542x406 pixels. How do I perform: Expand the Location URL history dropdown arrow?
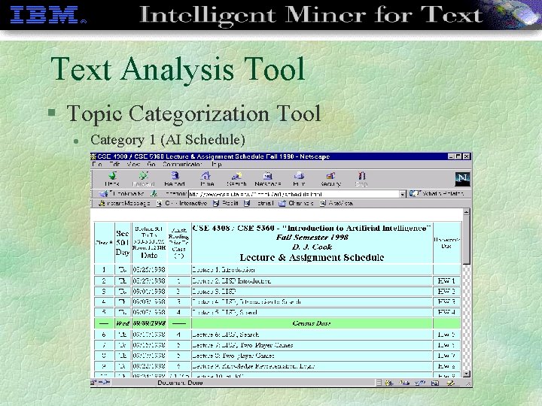coord(402,195)
